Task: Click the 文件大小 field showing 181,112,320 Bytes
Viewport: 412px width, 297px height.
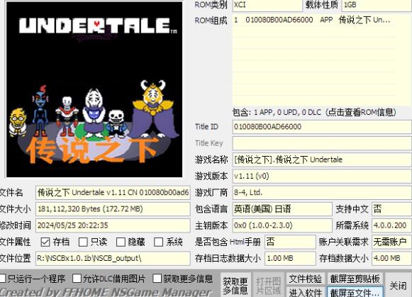Action: point(113,209)
